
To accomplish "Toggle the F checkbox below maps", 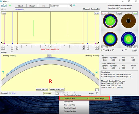I will pos(113,50).
